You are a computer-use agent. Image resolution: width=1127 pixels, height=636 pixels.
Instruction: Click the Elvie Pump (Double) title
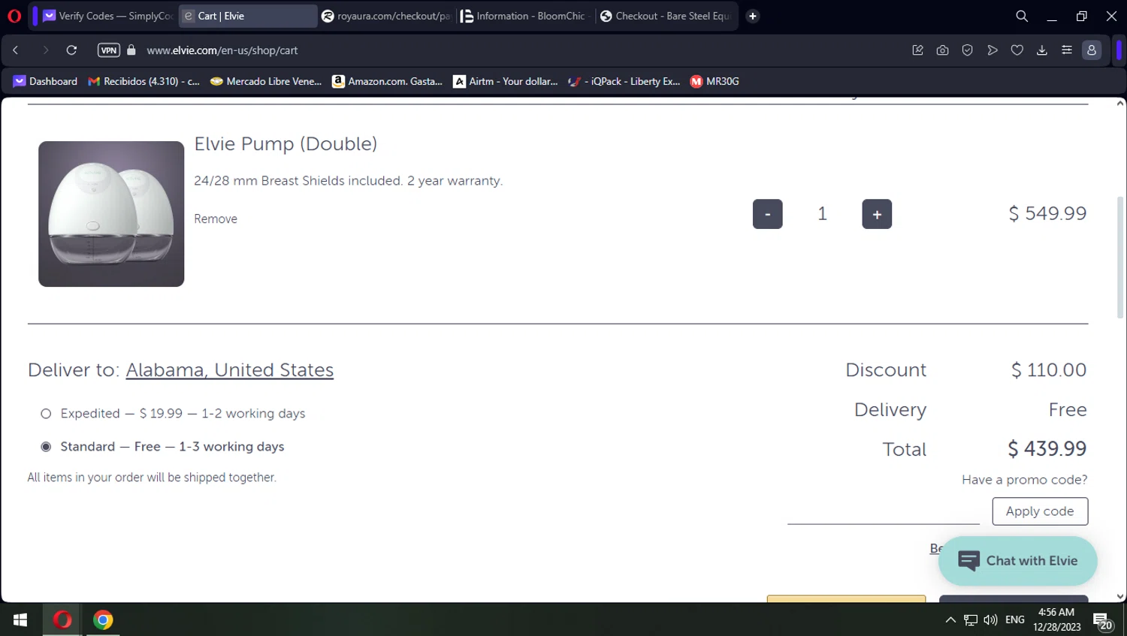(x=286, y=143)
